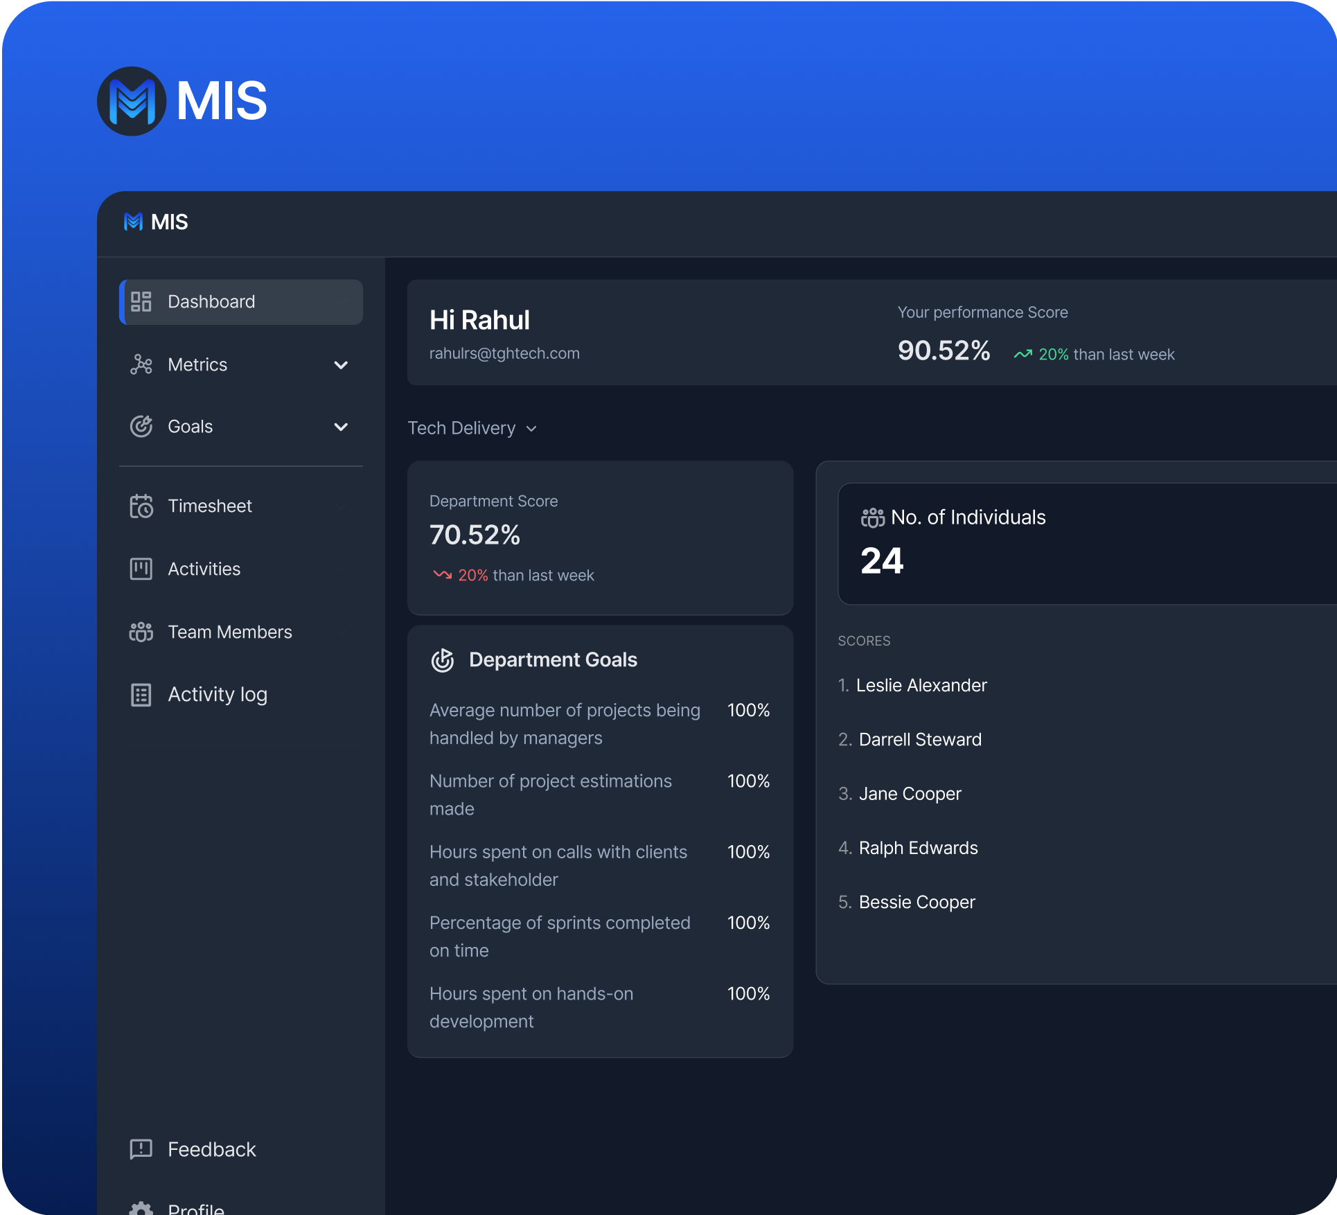Click the Activities board icon
This screenshot has width=1337, height=1215.
(141, 569)
